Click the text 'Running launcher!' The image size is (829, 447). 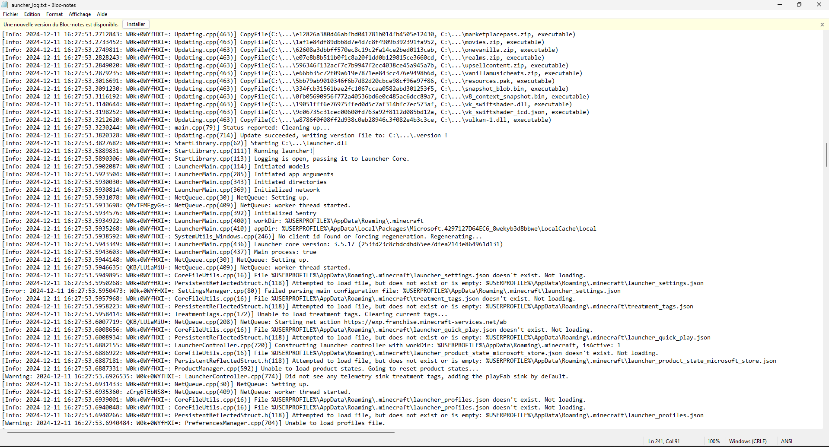tap(283, 151)
